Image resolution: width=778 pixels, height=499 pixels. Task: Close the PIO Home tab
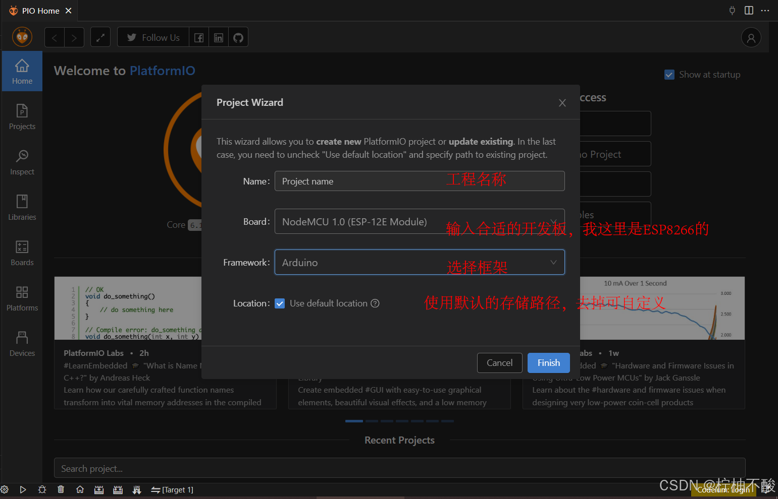[69, 11]
